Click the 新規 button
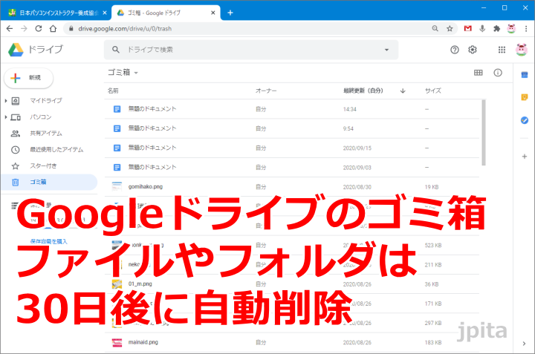This screenshot has width=535, height=354. pos(28,77)
